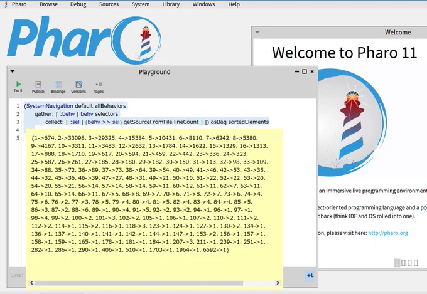The image size is (427, 294).
Task: Maximize the Playground window
Action: pyautogui.click(x=305, y=71)
